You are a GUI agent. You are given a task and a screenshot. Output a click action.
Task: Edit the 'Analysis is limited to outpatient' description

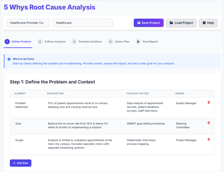80,144
